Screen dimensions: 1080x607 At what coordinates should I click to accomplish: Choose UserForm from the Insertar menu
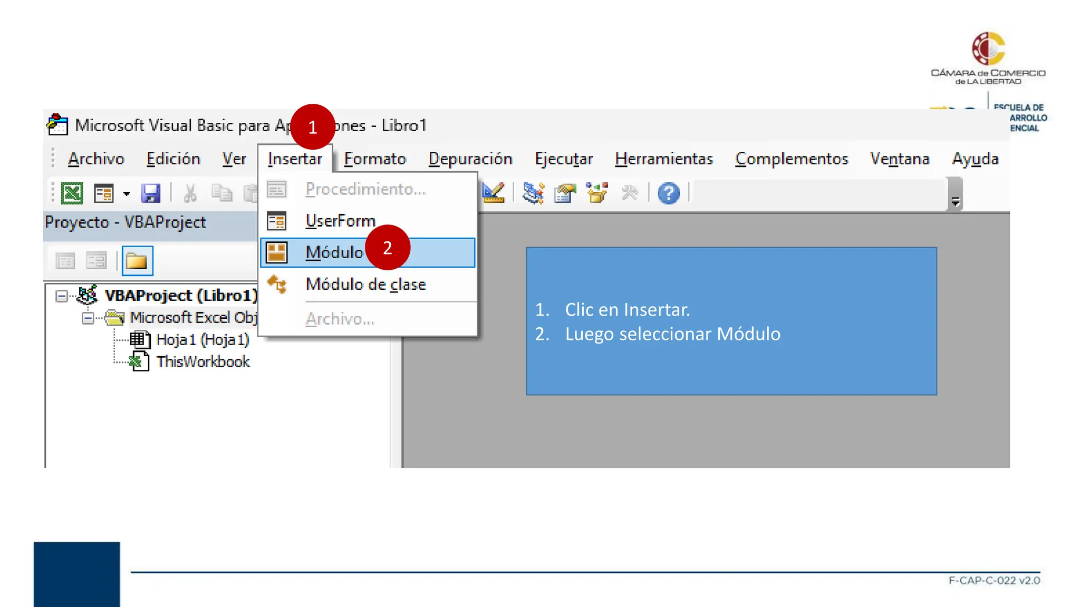(x=368, y=221)
